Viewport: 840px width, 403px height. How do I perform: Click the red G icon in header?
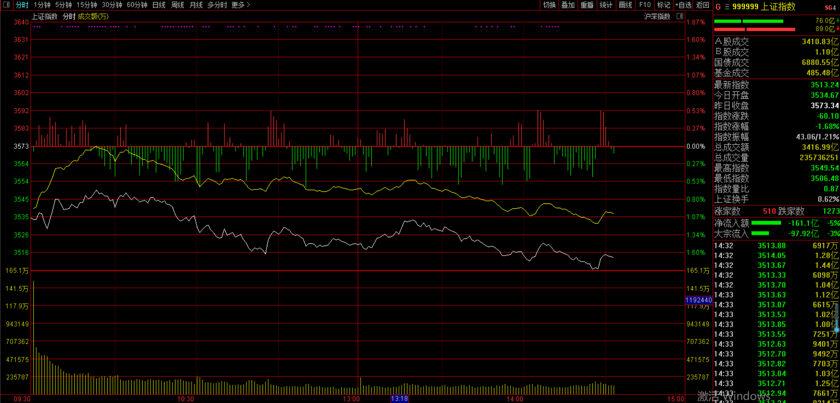pos(718,7)
